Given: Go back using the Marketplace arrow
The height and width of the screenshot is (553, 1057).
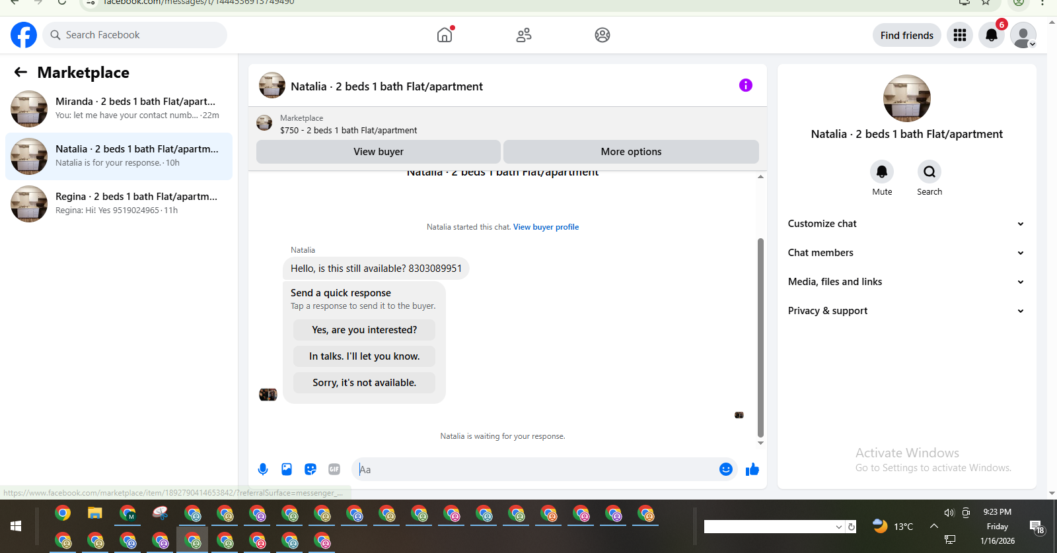Looking at the screenshot, I should point(20,72).
